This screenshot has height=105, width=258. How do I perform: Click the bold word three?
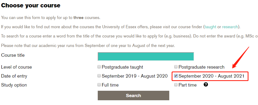pos(78,18)
